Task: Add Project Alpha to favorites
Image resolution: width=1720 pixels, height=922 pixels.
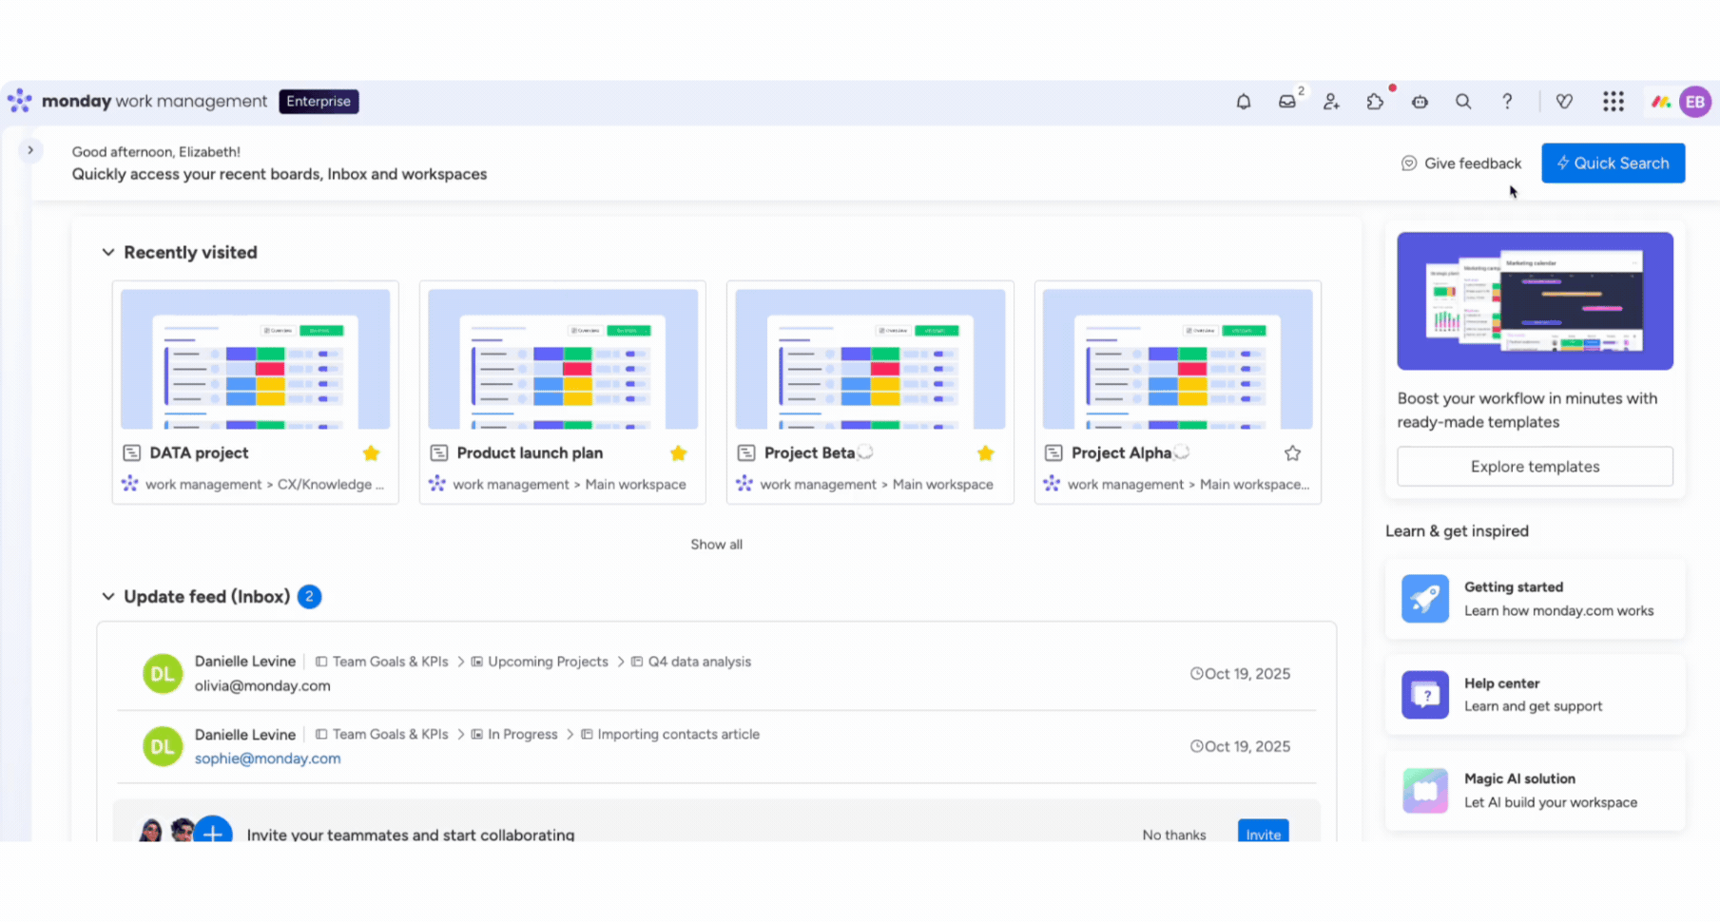Action: click(1292, 453)
